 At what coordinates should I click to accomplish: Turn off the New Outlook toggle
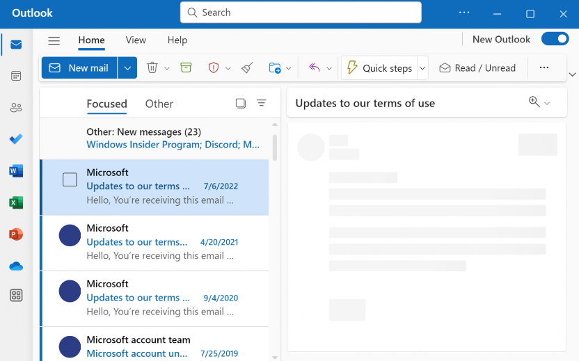[555, 39]
